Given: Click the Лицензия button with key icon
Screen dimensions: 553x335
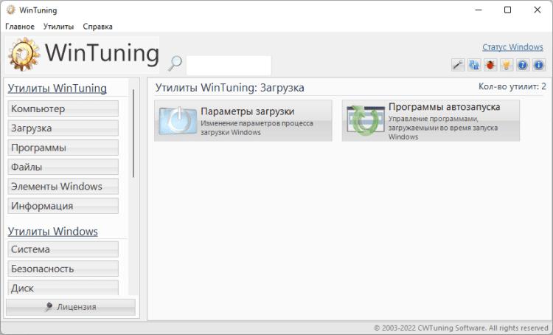Looking at the screenshot, I should (71, 307).
